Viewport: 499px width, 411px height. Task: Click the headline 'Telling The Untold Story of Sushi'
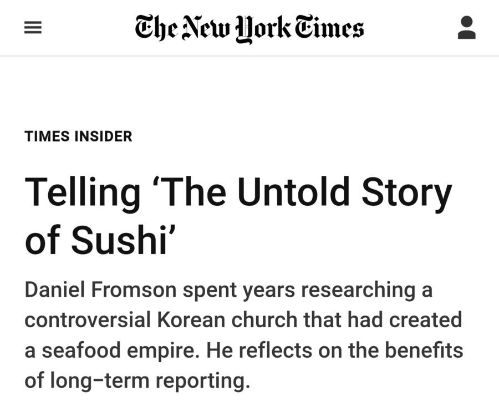coord(237,214)
